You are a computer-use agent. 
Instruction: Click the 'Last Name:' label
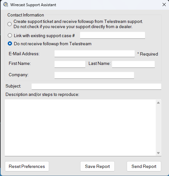[x=100, y=63]
